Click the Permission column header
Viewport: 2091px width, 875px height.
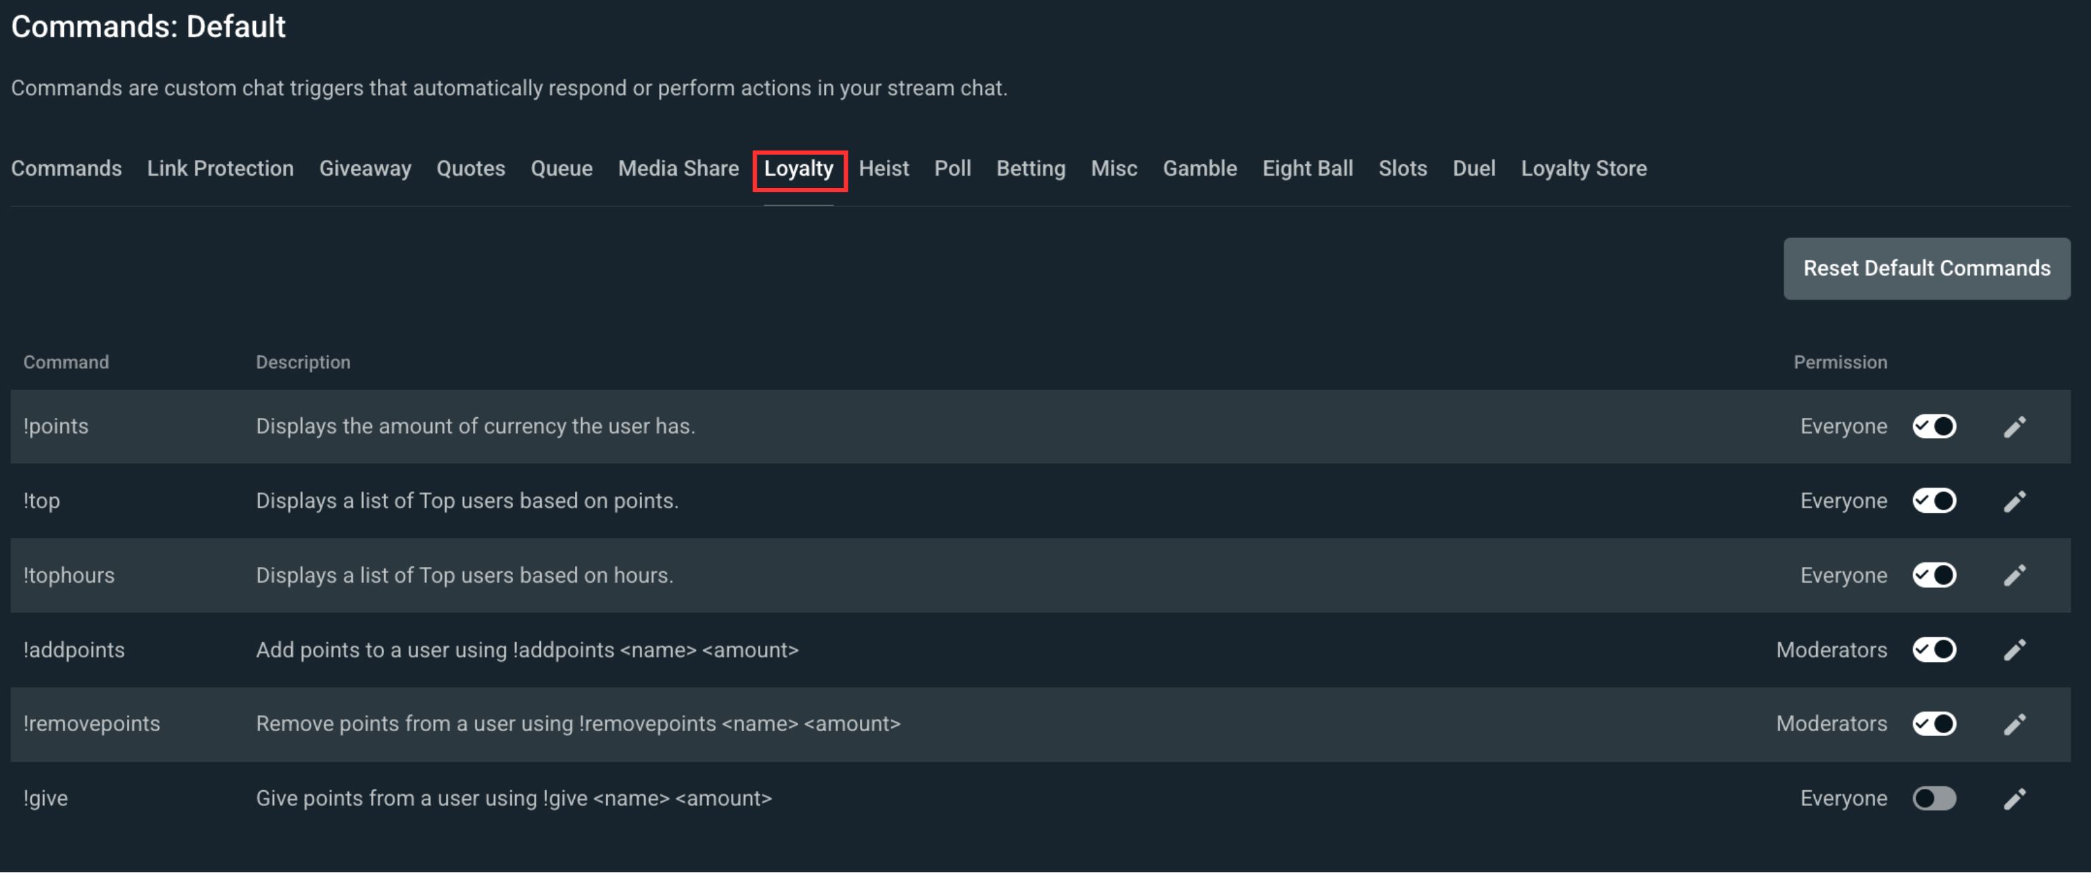[1840, 362]
